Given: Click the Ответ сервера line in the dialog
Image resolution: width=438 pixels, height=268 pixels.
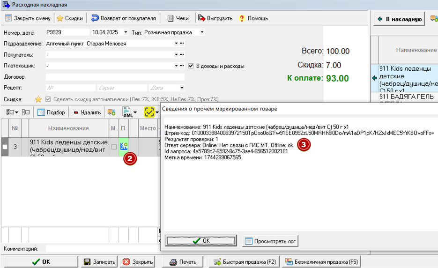Looking at the screenshot, I should pyautogui.click(x=229, y=145).
